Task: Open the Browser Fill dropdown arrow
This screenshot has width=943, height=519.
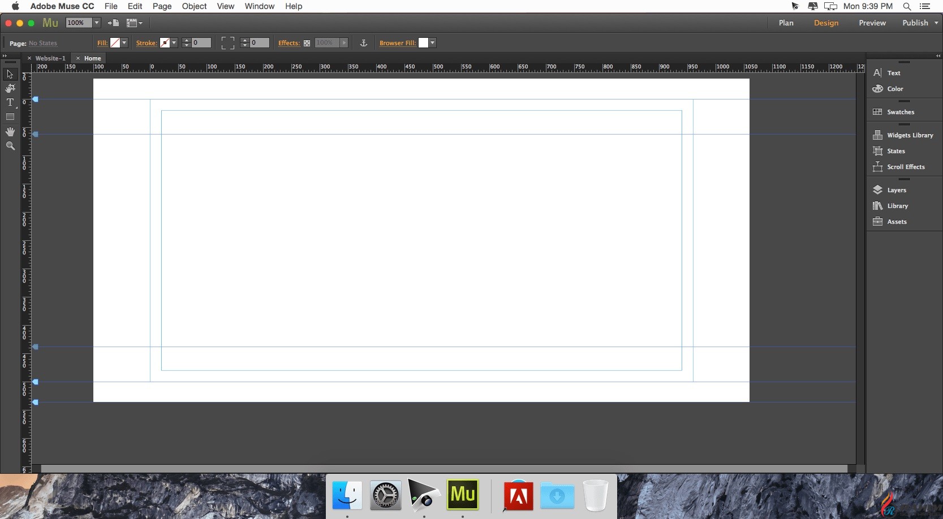Action: (432, 43)
